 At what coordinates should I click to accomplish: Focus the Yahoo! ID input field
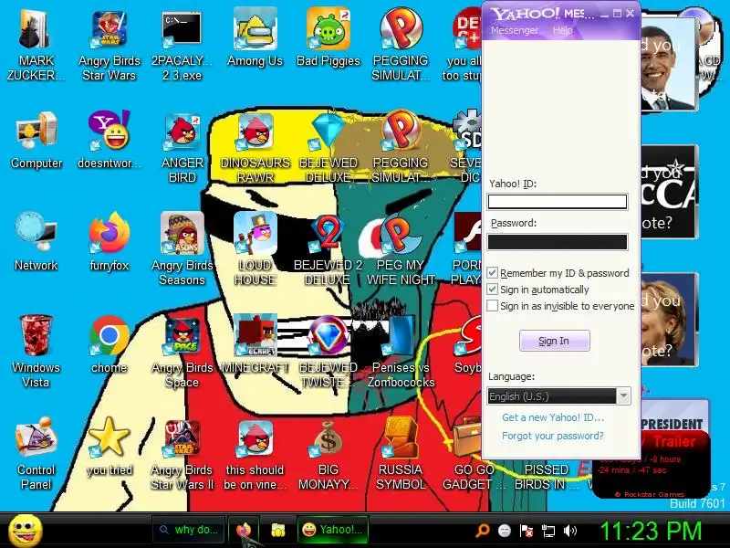558,201
